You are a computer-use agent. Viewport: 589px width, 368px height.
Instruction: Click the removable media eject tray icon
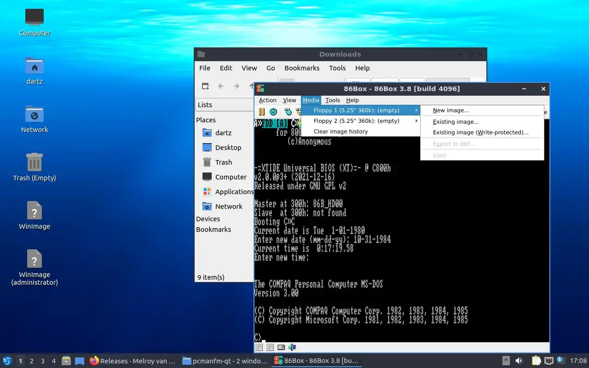[x=506, y=361]
